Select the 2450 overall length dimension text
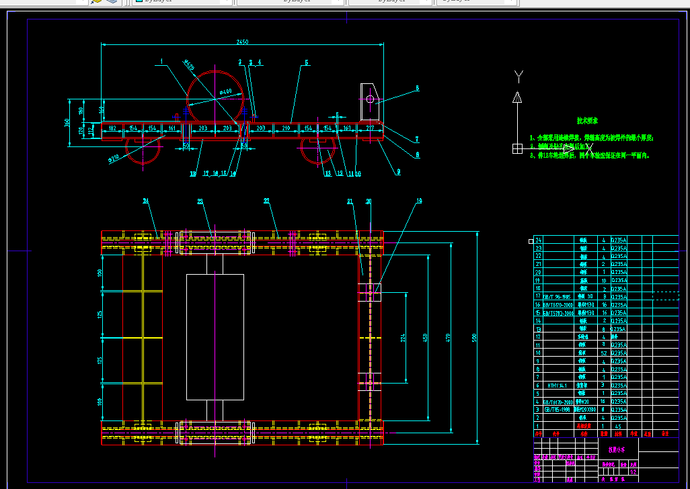This screenshot has height=489, width=690. (243, 42)
